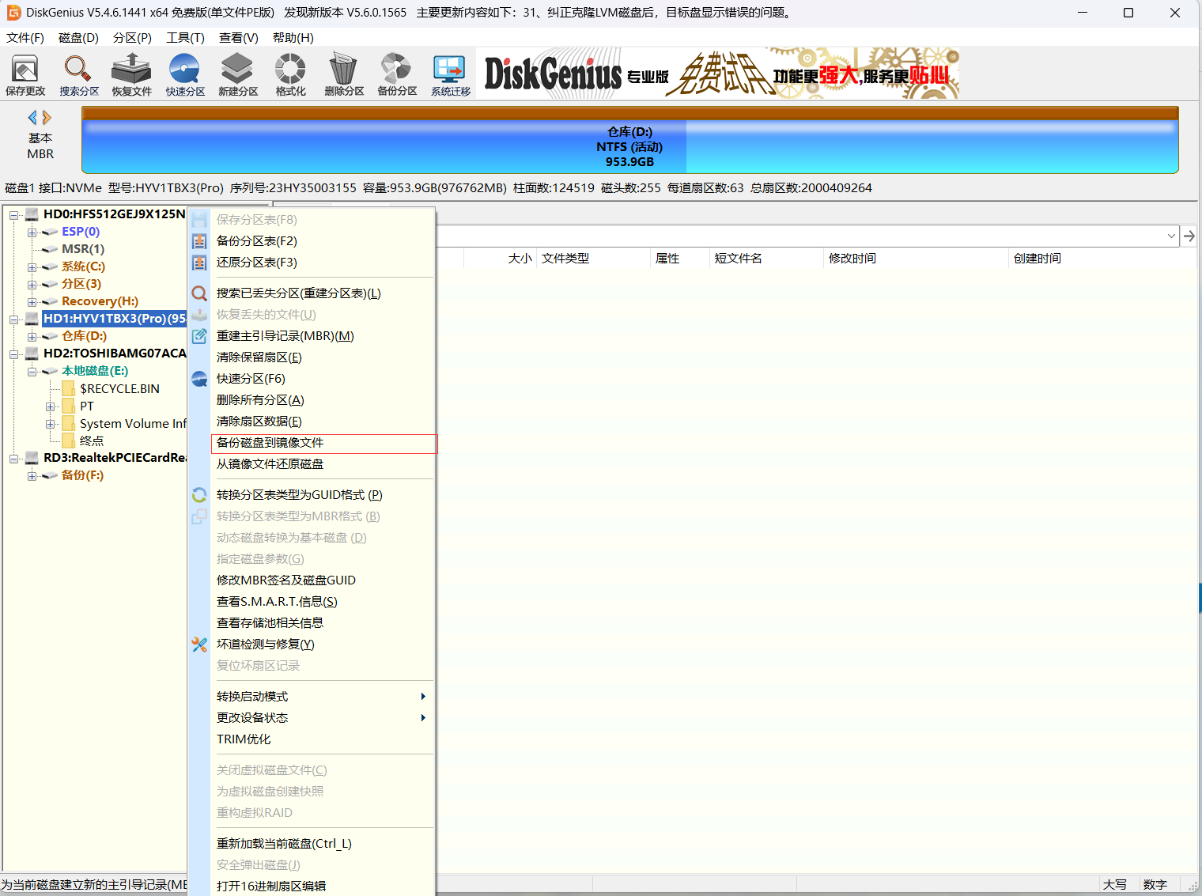Click the HD0 hard disk icon in the tree
Image resolution: width=1202 pixels, height=896 pixels.
pyautogui.click(x=32, y=214)
